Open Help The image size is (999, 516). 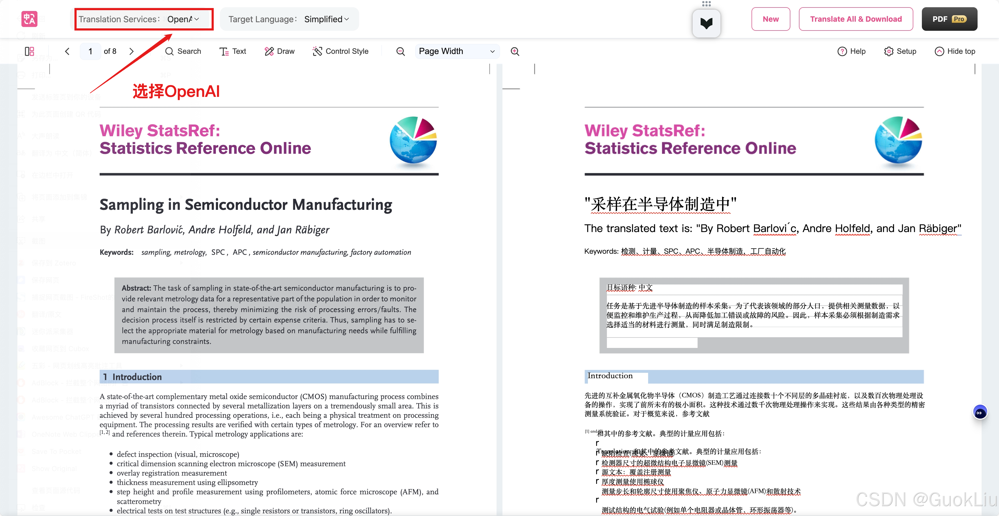tap(851, 51)
